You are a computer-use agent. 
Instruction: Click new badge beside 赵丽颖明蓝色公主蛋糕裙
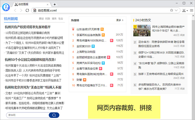[x=108, y=57]
